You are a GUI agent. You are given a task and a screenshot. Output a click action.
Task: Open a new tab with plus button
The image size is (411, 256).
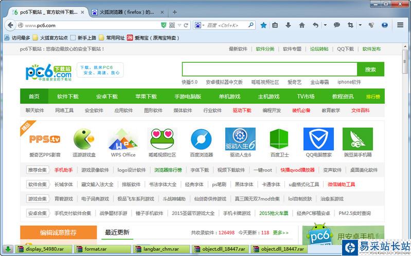click(x=174, y=12)
